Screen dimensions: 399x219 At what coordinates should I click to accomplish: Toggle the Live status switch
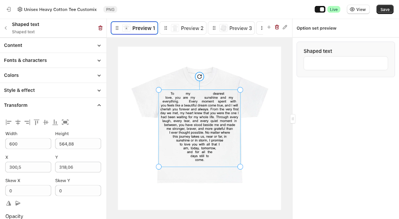pyautogui.click(x=320, y=10)
